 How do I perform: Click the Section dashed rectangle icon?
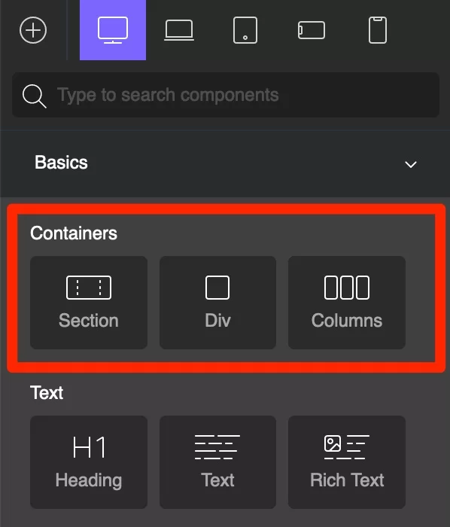(89, 288)
